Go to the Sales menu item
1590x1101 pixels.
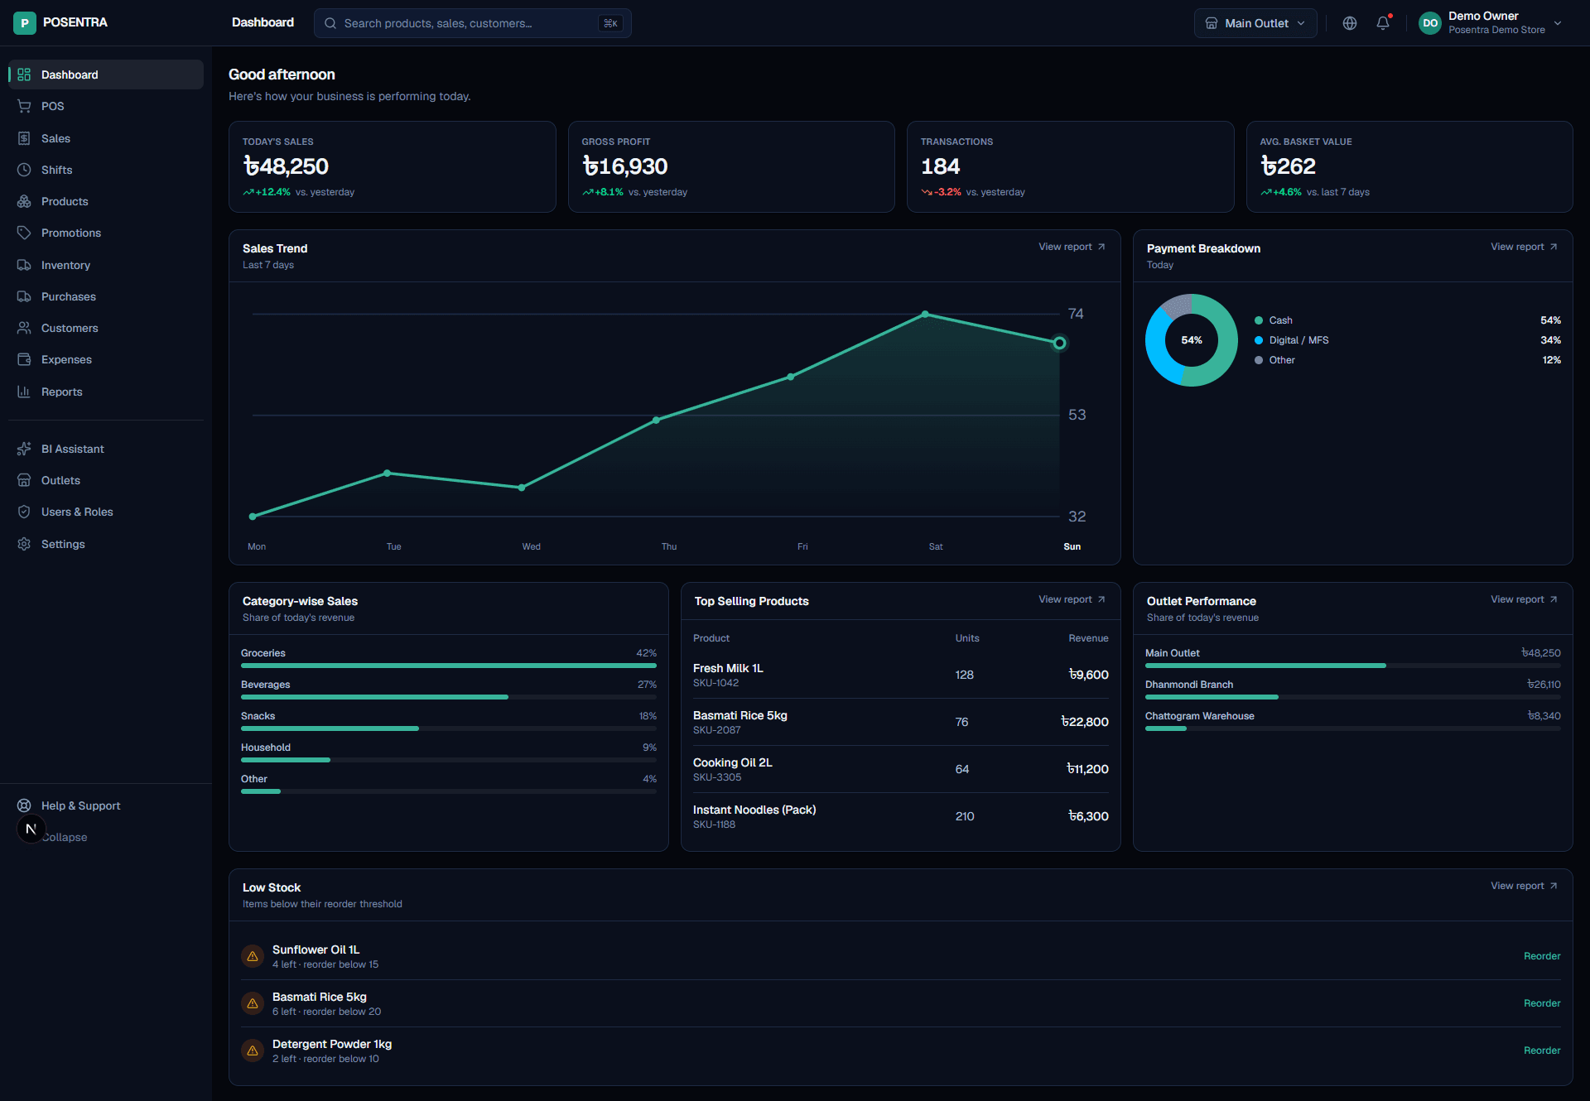106,138
